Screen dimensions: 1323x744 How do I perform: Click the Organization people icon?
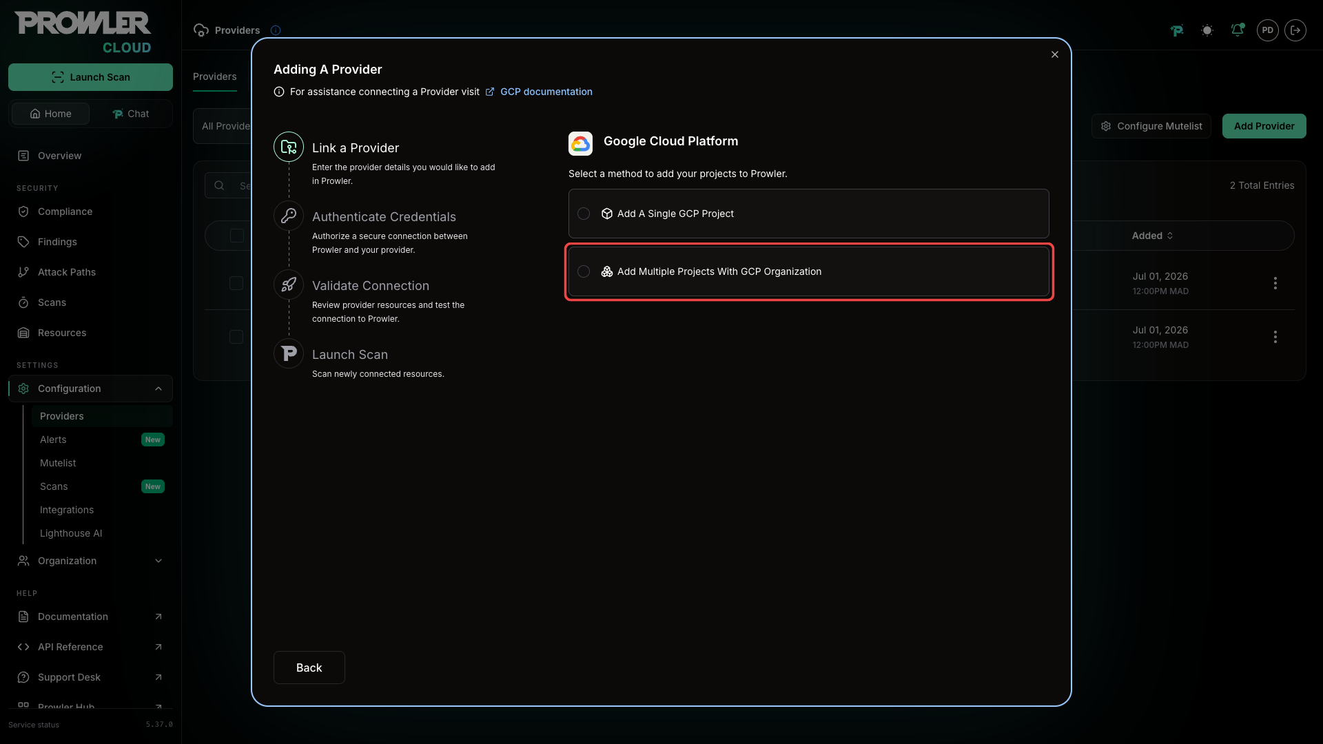pyautogui.click(x=23, y=561)
